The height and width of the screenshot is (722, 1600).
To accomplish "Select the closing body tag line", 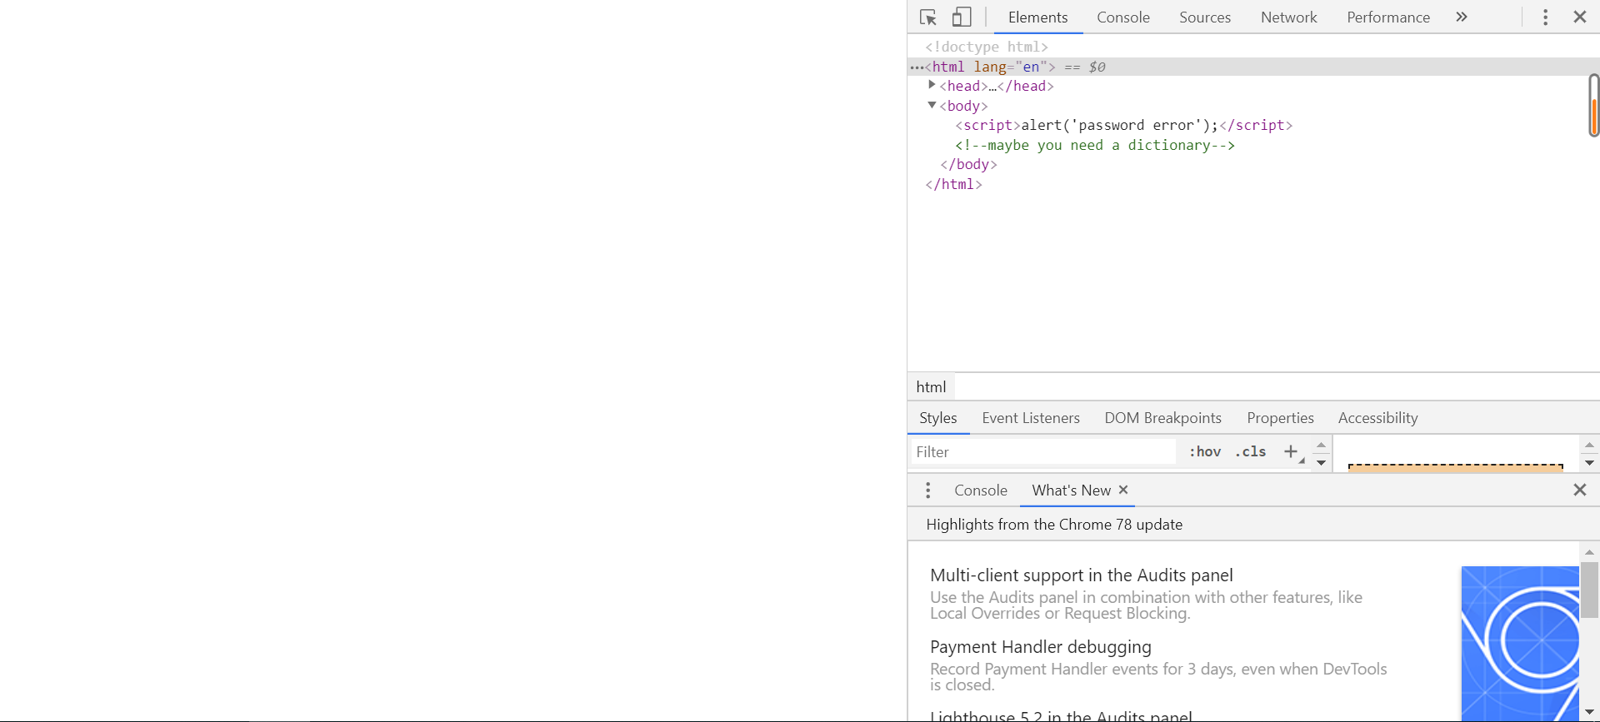I will pyautogui.click(x=968, y=164).
